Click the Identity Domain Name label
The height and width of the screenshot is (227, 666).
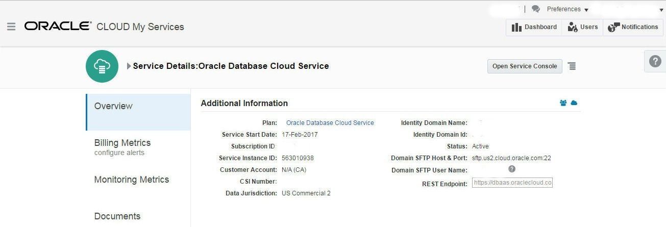point(434,123)
